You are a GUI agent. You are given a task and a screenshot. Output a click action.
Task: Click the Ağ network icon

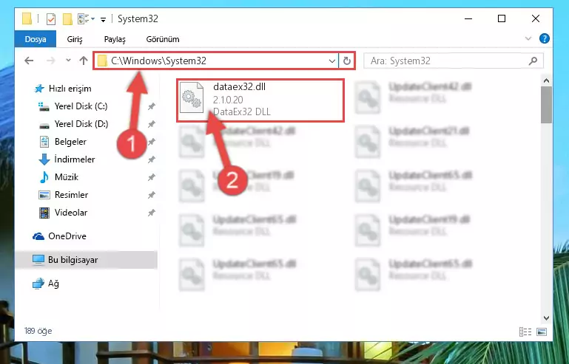pyautogui.click(x=38, y=284)
